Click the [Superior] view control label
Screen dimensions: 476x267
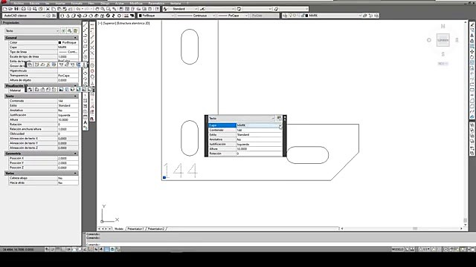coord(109,23)
